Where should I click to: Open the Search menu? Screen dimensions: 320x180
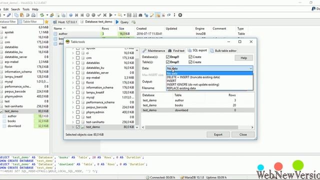click(x=15, y=9)
